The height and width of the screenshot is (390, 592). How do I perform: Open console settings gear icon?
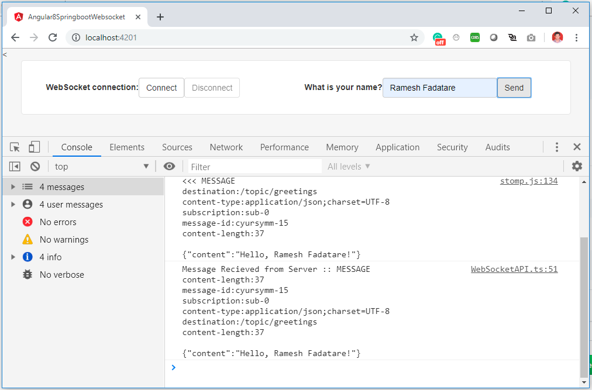click(577, 166)
